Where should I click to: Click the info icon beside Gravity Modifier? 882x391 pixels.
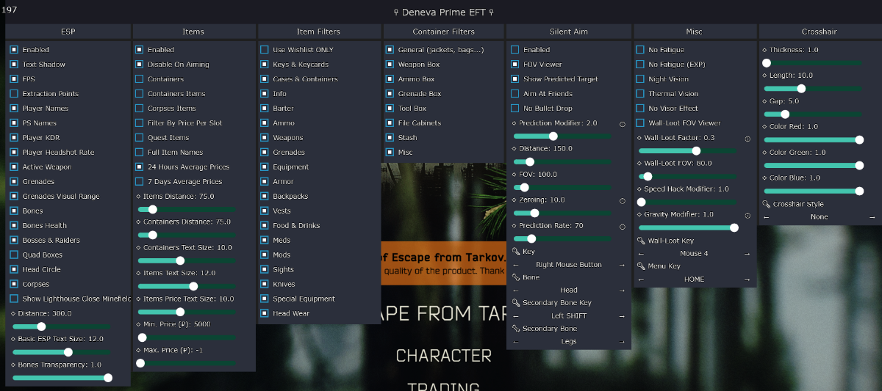click(747, 215)
